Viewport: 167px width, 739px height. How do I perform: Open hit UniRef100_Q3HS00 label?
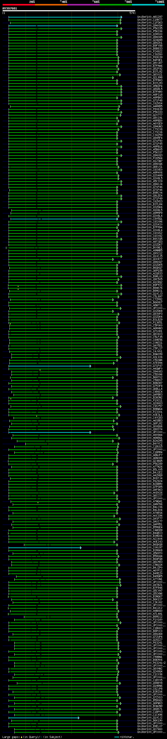pyautogui.click(x=150, y=34)
